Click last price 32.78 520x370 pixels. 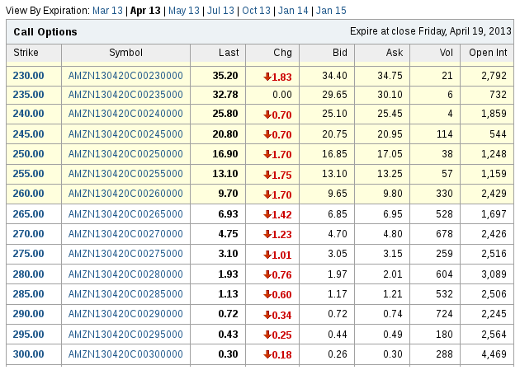[225, 95]
